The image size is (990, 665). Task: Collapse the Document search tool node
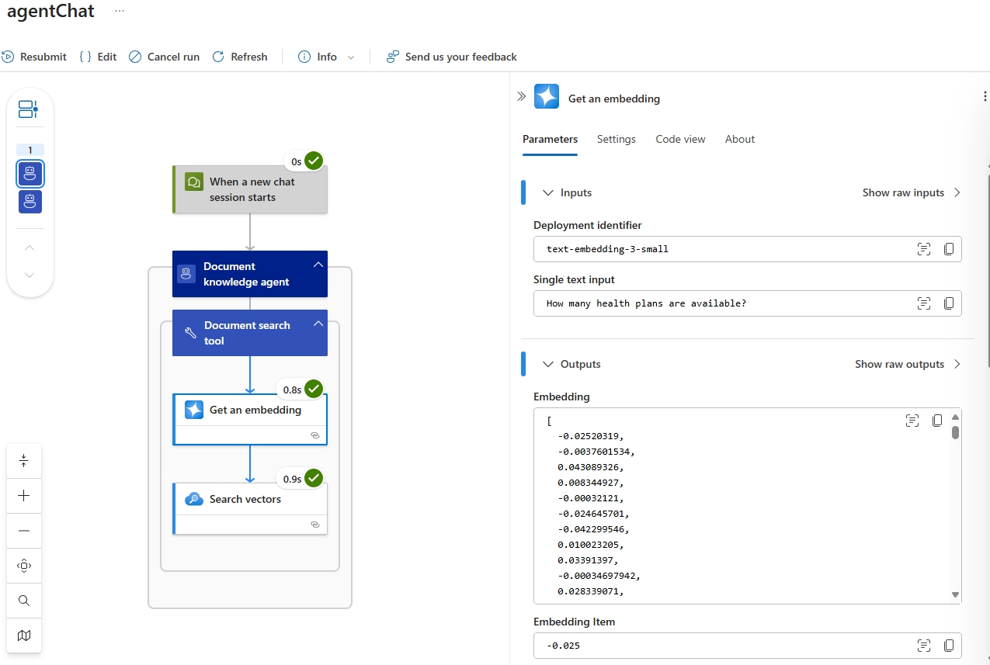318,324
